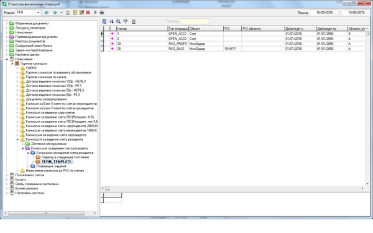Click the period start date field

324,12
